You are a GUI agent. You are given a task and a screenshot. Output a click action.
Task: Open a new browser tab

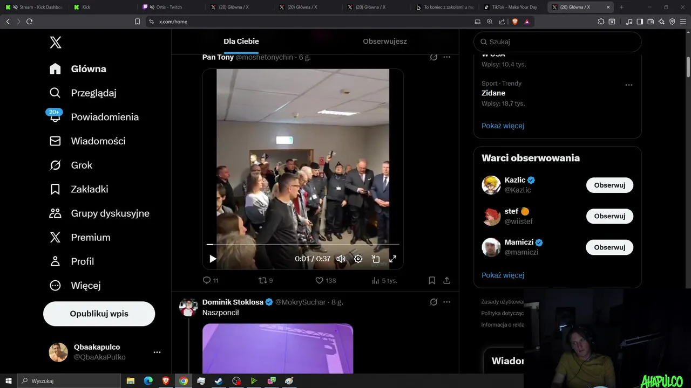(x=621, y=7)
